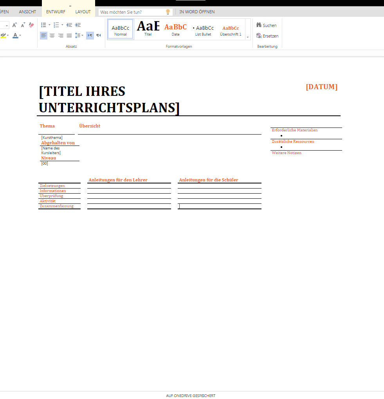
Task: Click 'Weitere Notizen' heading
Action: coord(287,153)
